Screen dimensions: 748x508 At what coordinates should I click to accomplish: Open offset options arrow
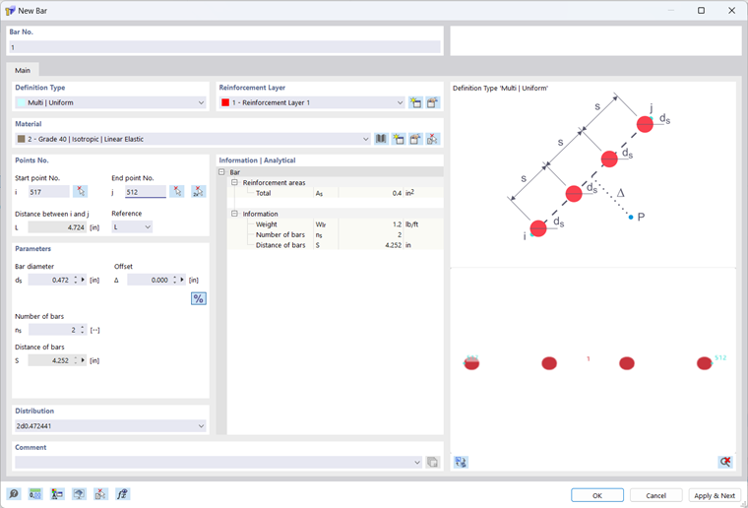(x=182, y=280)
